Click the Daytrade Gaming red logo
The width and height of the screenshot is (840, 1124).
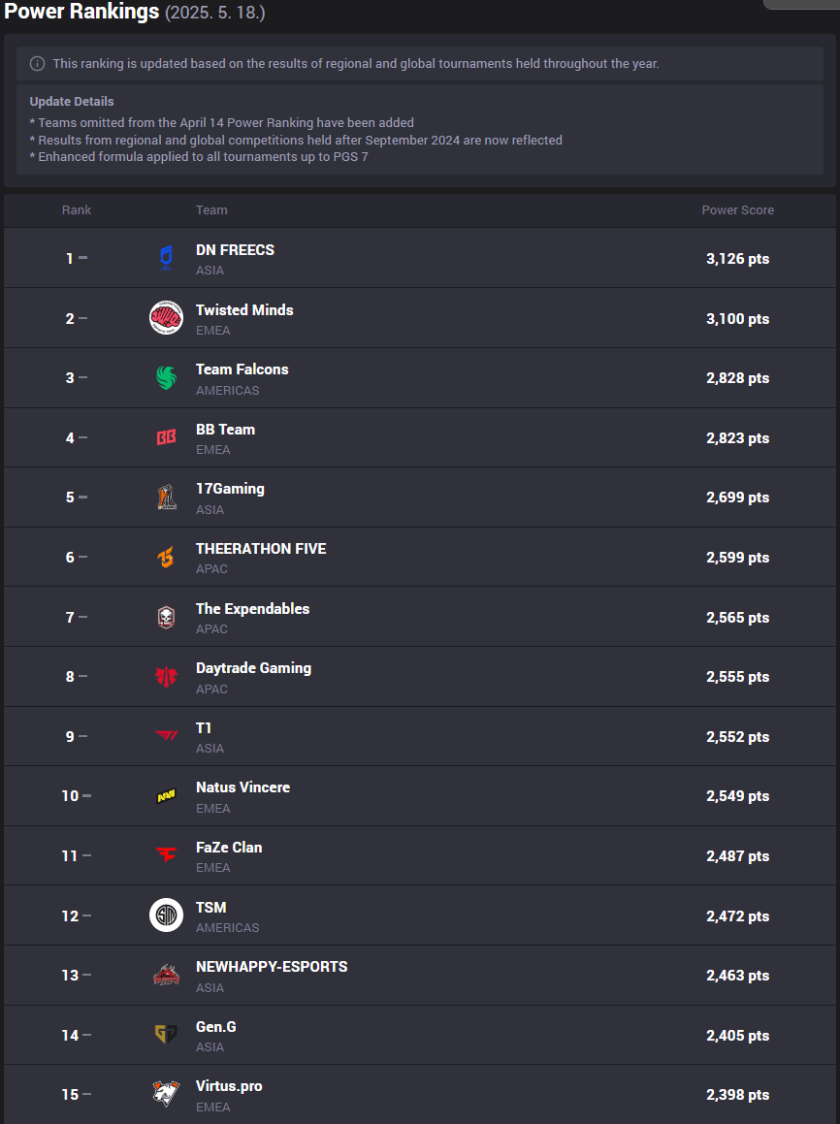coord(166,677)
